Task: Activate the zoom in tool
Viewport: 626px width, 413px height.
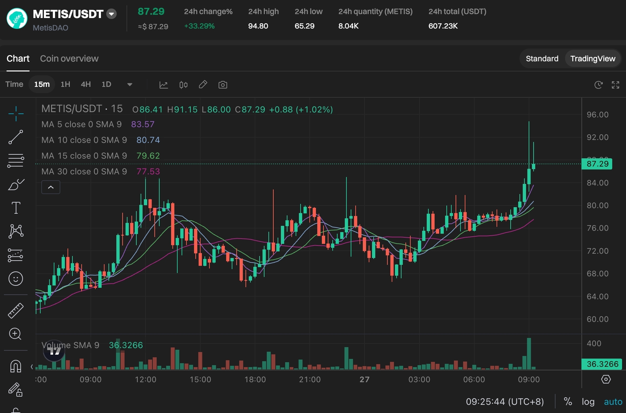Action: 15,334
